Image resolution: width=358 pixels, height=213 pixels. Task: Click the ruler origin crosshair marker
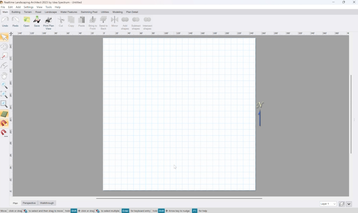pos(11,34)
